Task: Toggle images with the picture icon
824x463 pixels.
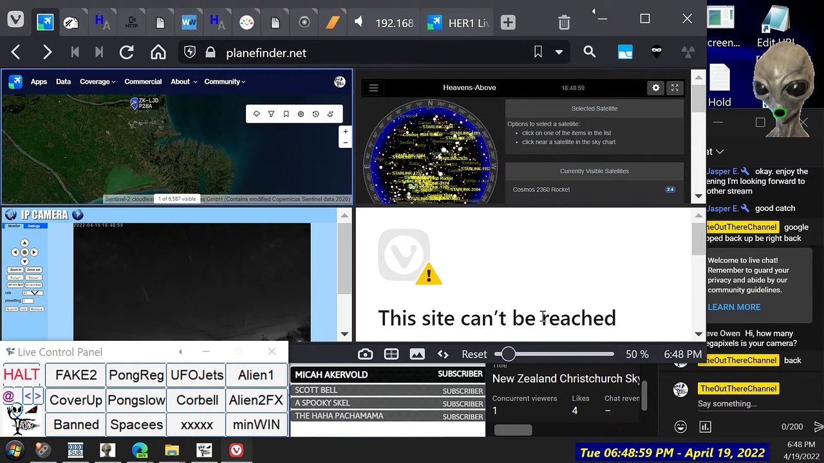Action: click(x=417, y=354)
